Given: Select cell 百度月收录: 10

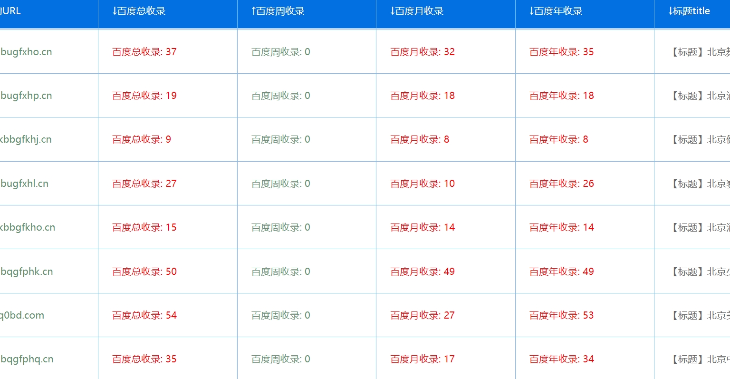Looking at the screenshot, I should 423,184.
